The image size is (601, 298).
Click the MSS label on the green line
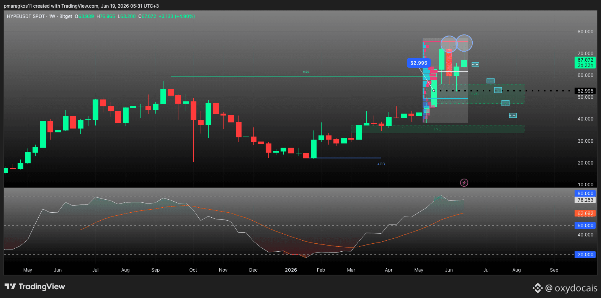(306, 72)
